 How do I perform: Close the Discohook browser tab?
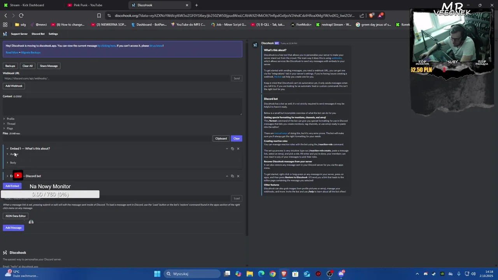pos(187,5)
